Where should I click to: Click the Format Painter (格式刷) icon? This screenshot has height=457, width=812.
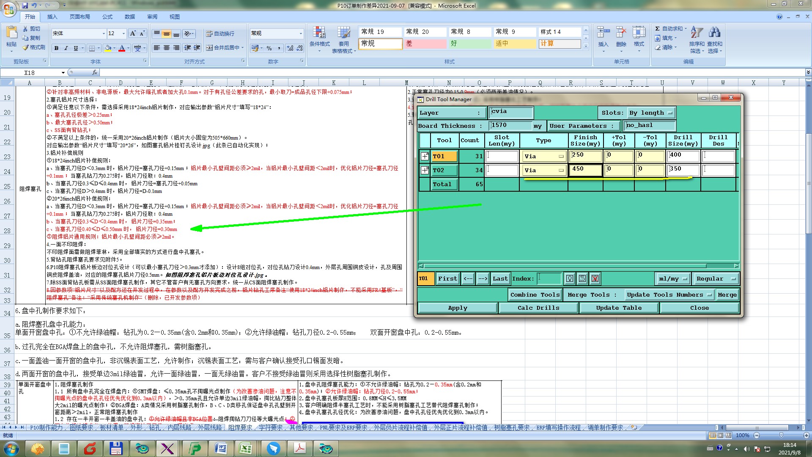coord(26,47)
